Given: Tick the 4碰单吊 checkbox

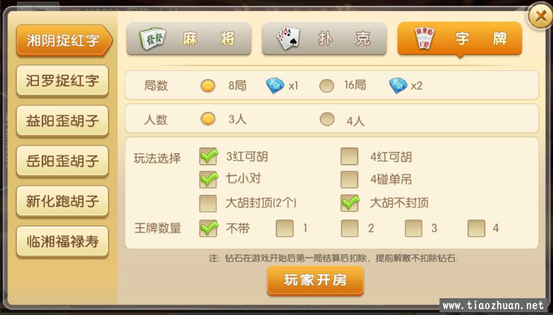Looking at the screenshot, I should click(350, 179).
